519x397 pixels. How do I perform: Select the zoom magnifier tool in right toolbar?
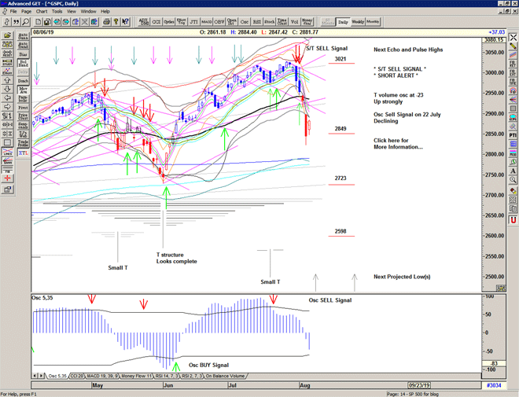[513, 180]
